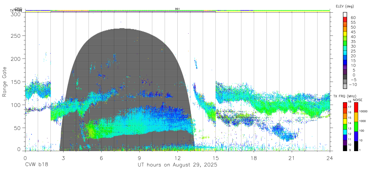Click the '10000' value on NOISE scale
371x171 pixels.
[x=363, y=111]
